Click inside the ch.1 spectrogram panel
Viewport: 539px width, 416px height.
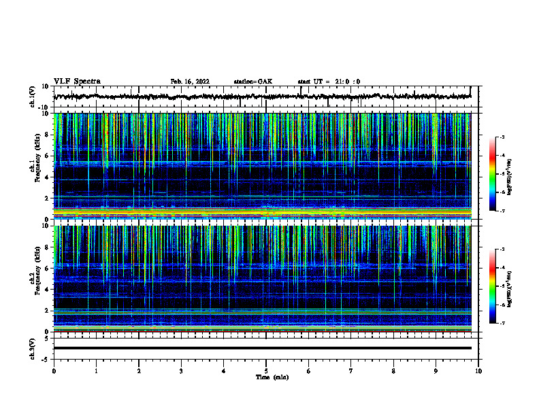coord(262,166)
